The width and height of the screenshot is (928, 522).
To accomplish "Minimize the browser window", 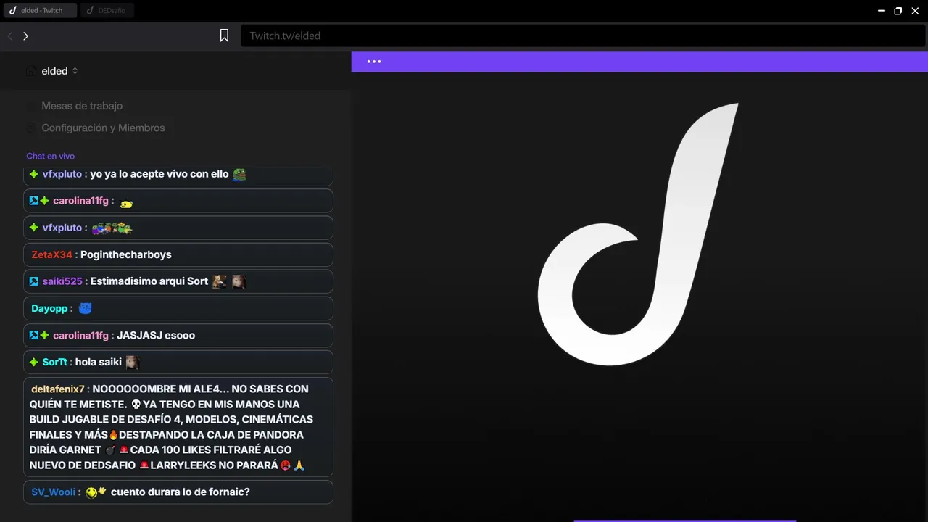I will click(882, 11).
